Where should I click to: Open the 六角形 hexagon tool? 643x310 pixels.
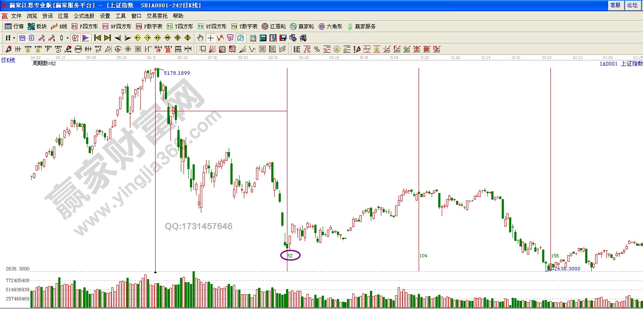330,27
